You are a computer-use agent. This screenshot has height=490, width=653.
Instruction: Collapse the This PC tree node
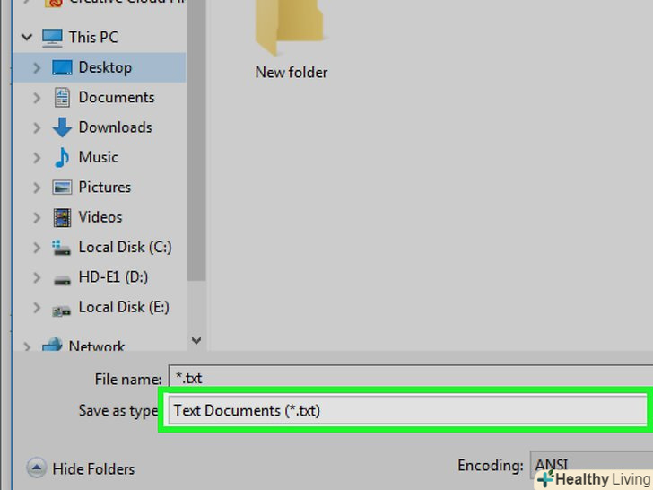(27, 38)
